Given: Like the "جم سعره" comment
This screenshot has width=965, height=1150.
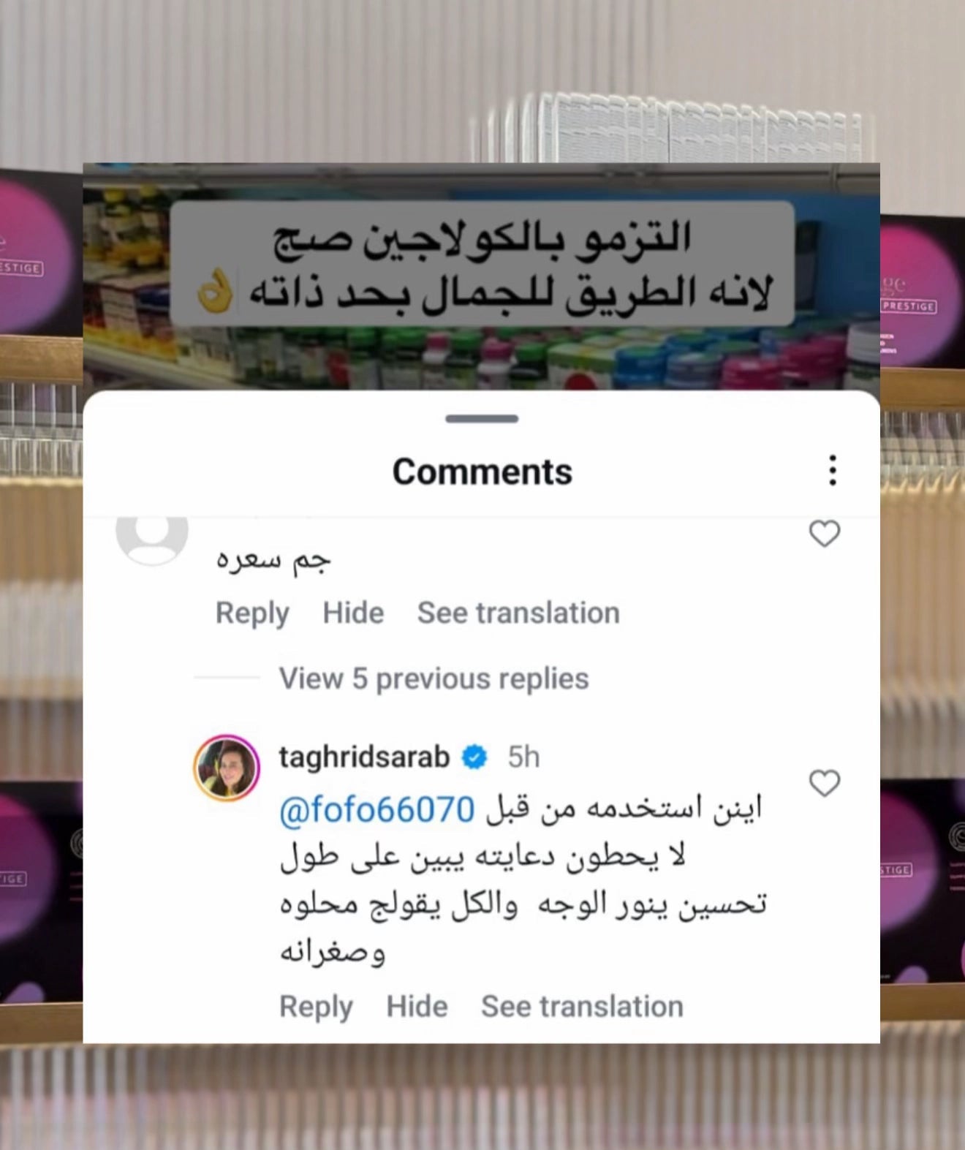Looking at the screenshot, I should (x=825, y=534).
